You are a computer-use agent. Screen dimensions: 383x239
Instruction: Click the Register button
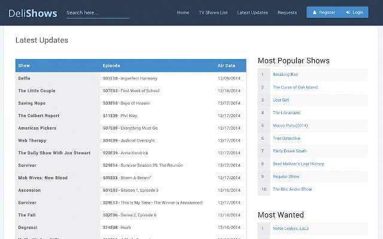click(324, 13)
